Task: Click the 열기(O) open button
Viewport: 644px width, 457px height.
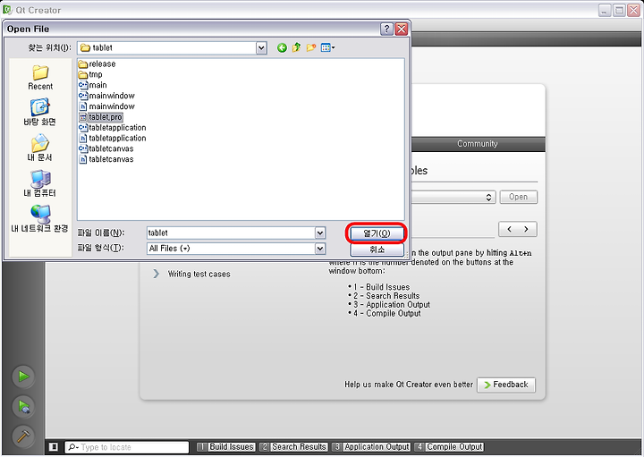Action: (x=377, y=233)
